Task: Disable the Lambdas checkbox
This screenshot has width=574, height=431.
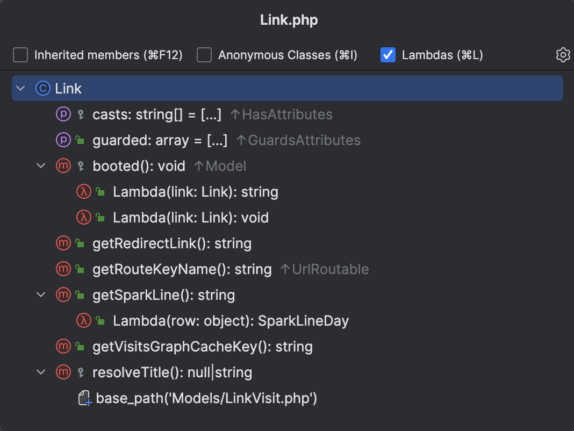Action: click(x=388, y=54)
